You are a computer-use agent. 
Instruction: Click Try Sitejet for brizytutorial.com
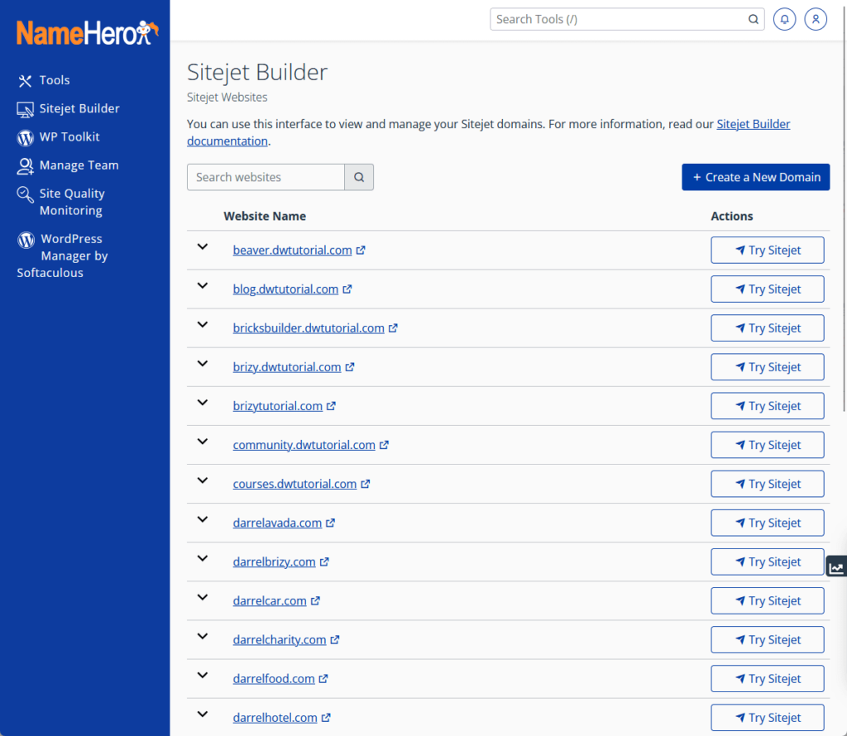coord(768,405)
